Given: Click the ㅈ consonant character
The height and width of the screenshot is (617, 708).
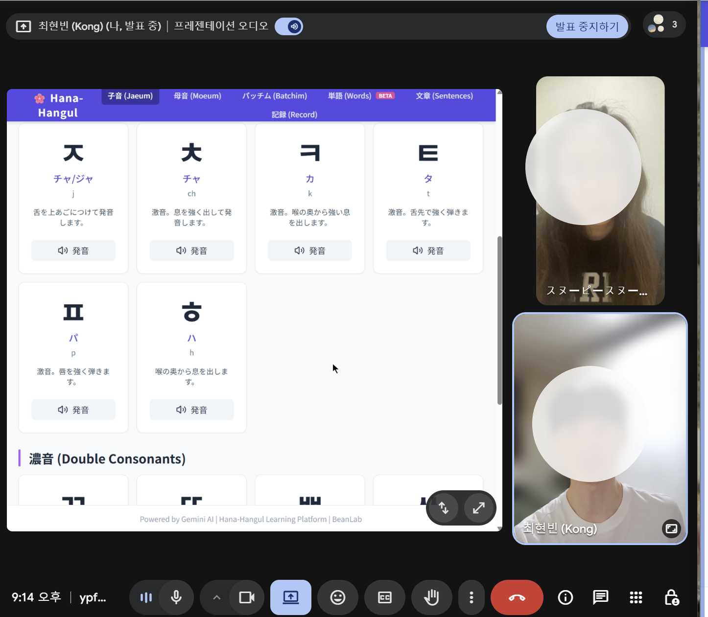Looking at the screenshot, I should (73, 153).
